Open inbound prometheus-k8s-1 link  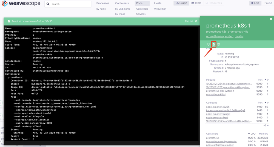pyautogui.click(x=216, y=94)
